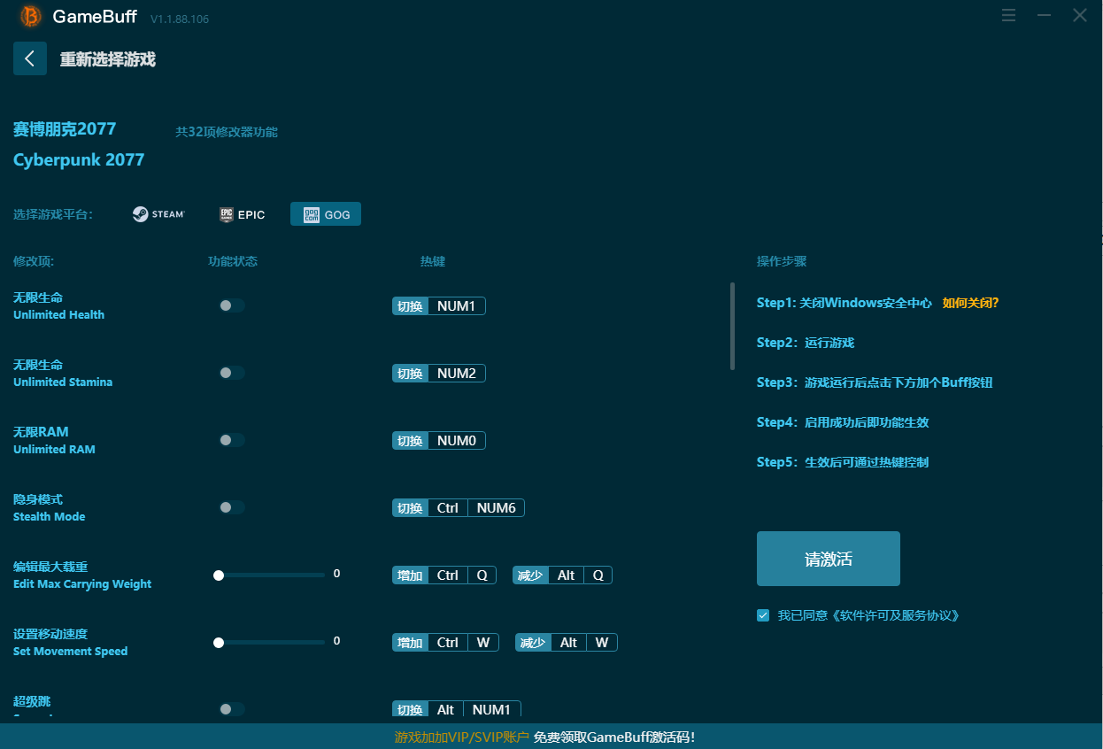The image size is (1103, 749).
Task: Click the Q key of weight decrease hotkey
Action: click(598, 575)
